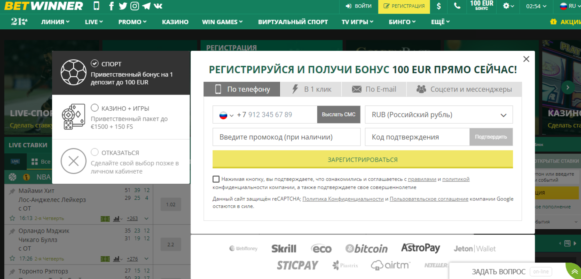Click the Подтвердить button

click(x=491, y=137)
